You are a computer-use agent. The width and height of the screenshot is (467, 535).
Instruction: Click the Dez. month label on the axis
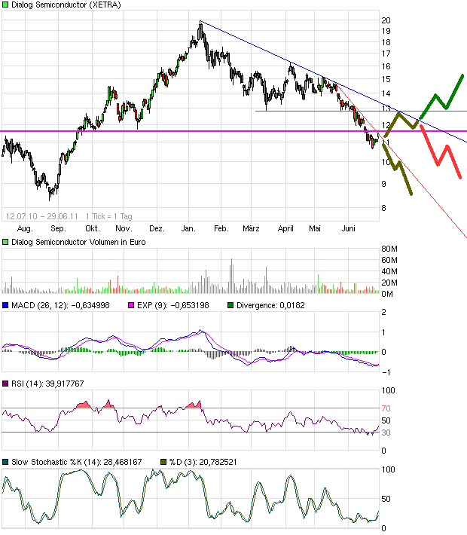(157, 228)
